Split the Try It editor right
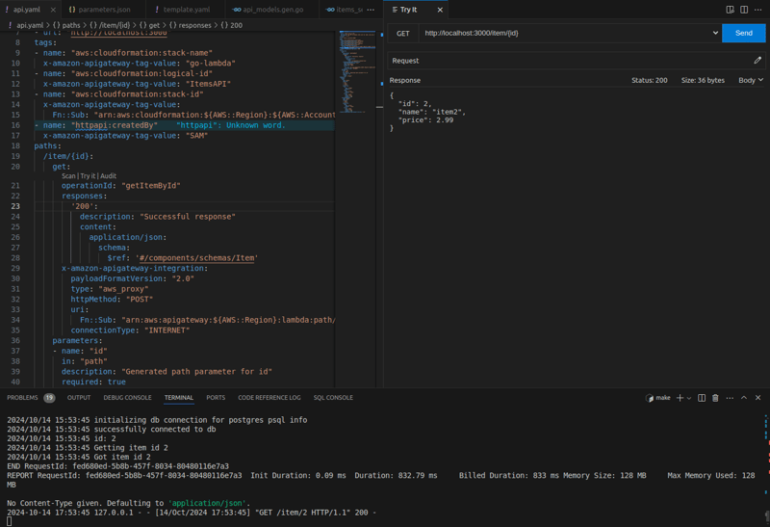 pyautogui.click(x=744, y=10)
